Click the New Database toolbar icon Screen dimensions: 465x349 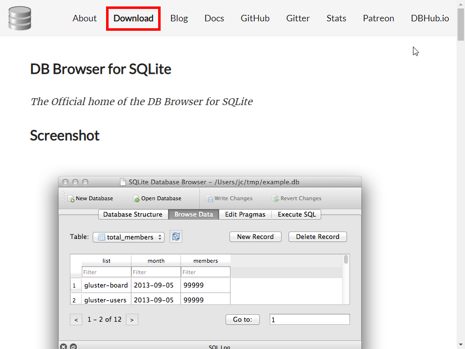pyautogui.click(x=71, y=199)
